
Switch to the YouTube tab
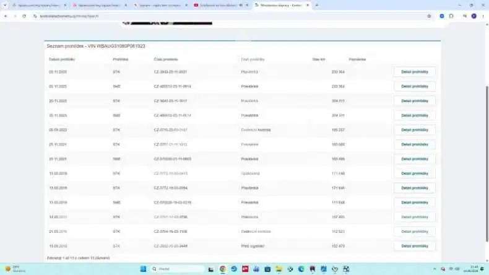(x=217, y=6)
